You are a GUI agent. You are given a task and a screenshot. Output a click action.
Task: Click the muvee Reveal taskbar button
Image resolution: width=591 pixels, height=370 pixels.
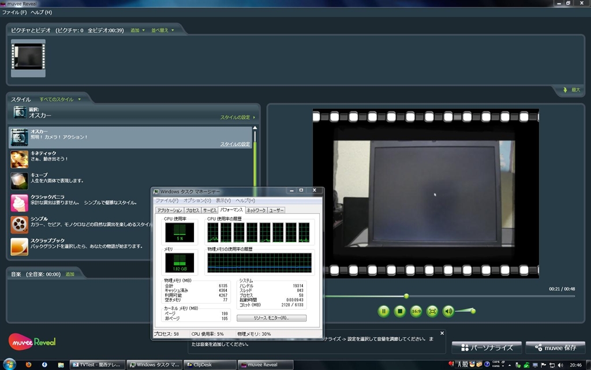[265, 365]
